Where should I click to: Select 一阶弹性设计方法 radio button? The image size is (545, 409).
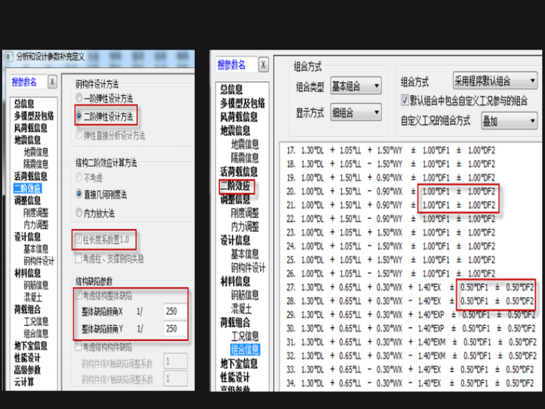pos(80,98)
